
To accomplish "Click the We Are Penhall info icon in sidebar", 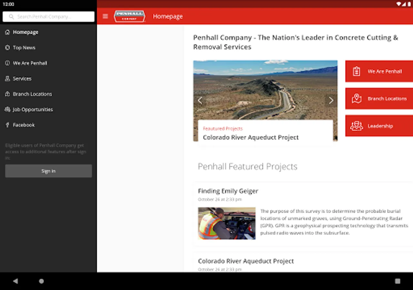I will pyautogui.click(x=7, y=63).
